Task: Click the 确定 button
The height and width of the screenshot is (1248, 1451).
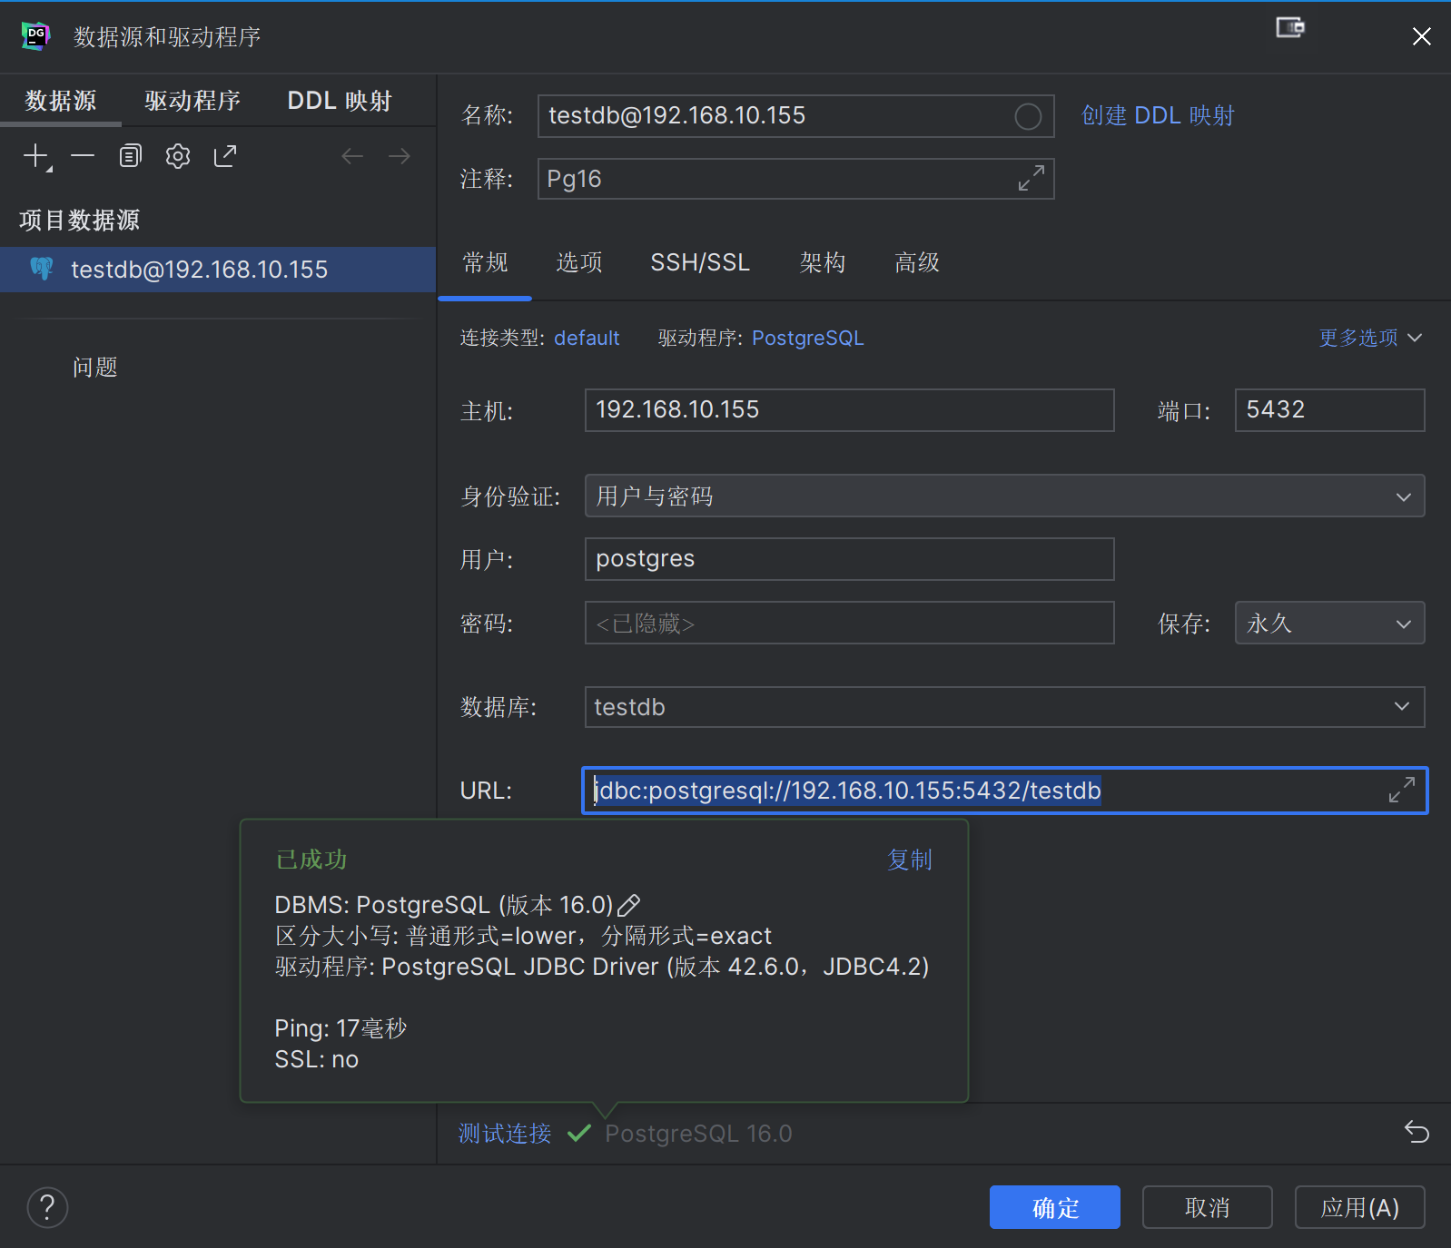Action: click(x=1054, y=1207)
